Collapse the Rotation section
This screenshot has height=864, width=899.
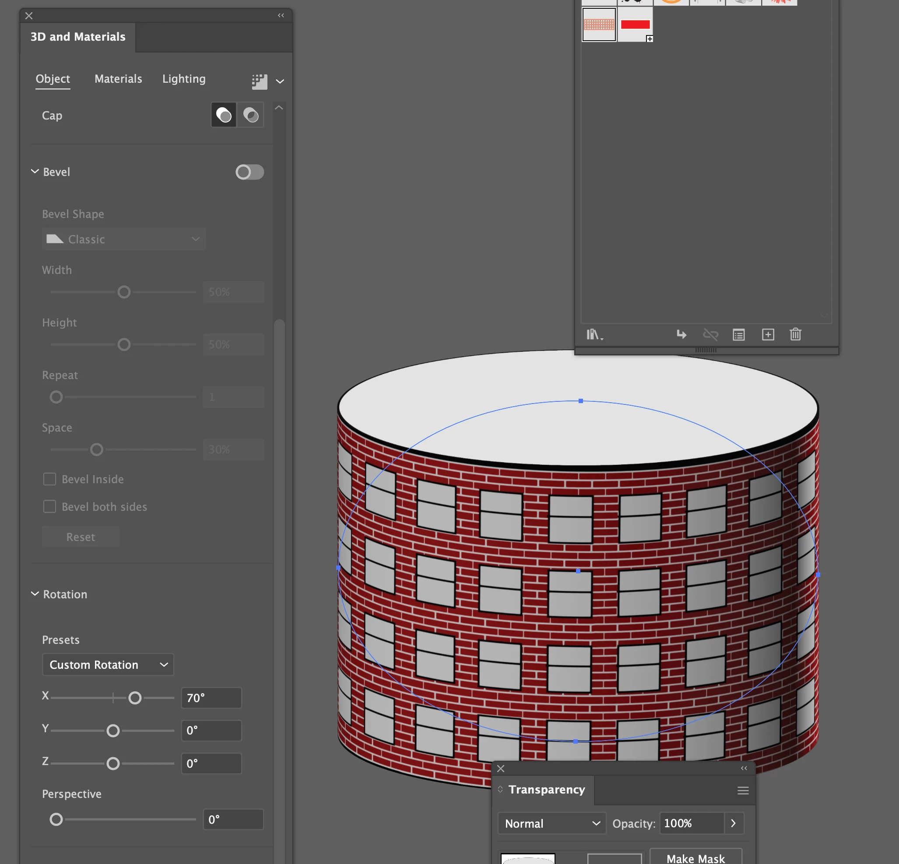tap(35, 594)
